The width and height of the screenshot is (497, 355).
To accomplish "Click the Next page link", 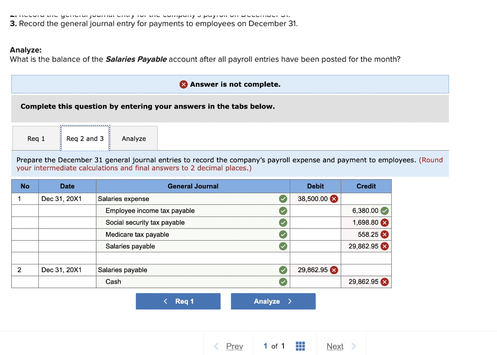I will pos(335,346).
